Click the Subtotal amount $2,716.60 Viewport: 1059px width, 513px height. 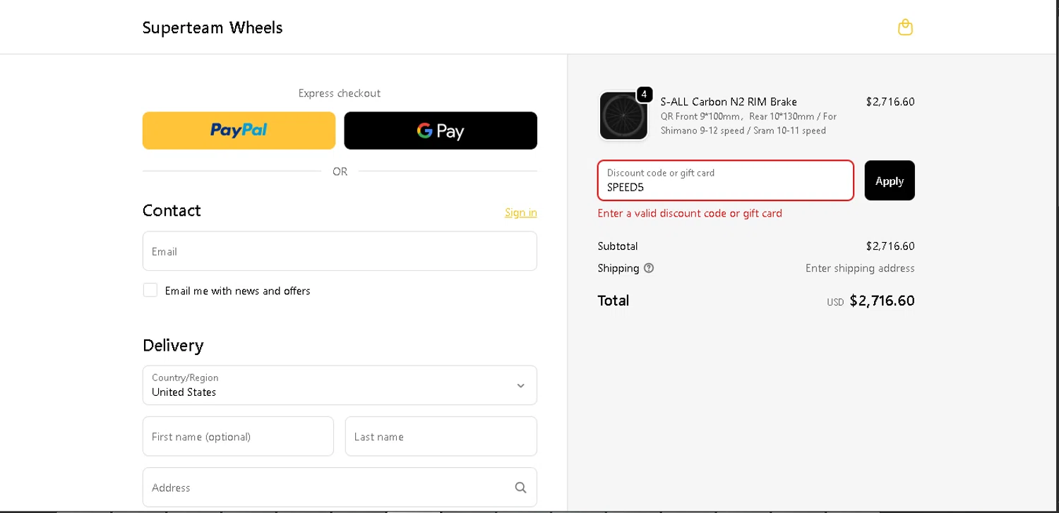890,246
